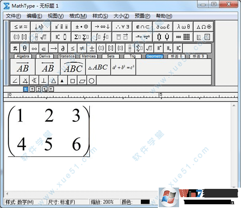The image size is (241, 208).
Task: Insert the element-of symbol
Action: click(x=44, y=48)
